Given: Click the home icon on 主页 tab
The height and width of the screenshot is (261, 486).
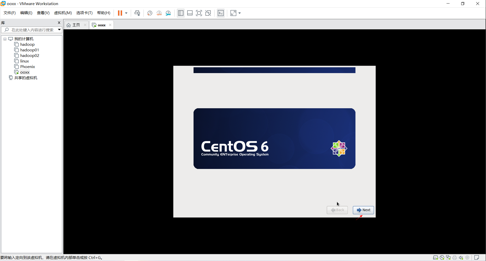Looking at the screenshot, I should pos(69,25).
